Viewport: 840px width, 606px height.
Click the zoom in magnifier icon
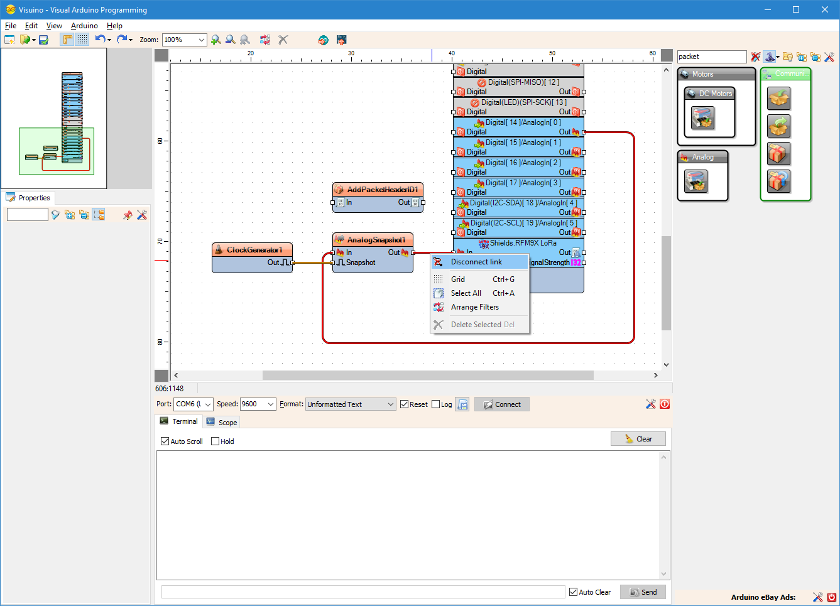tap(216, 40)
